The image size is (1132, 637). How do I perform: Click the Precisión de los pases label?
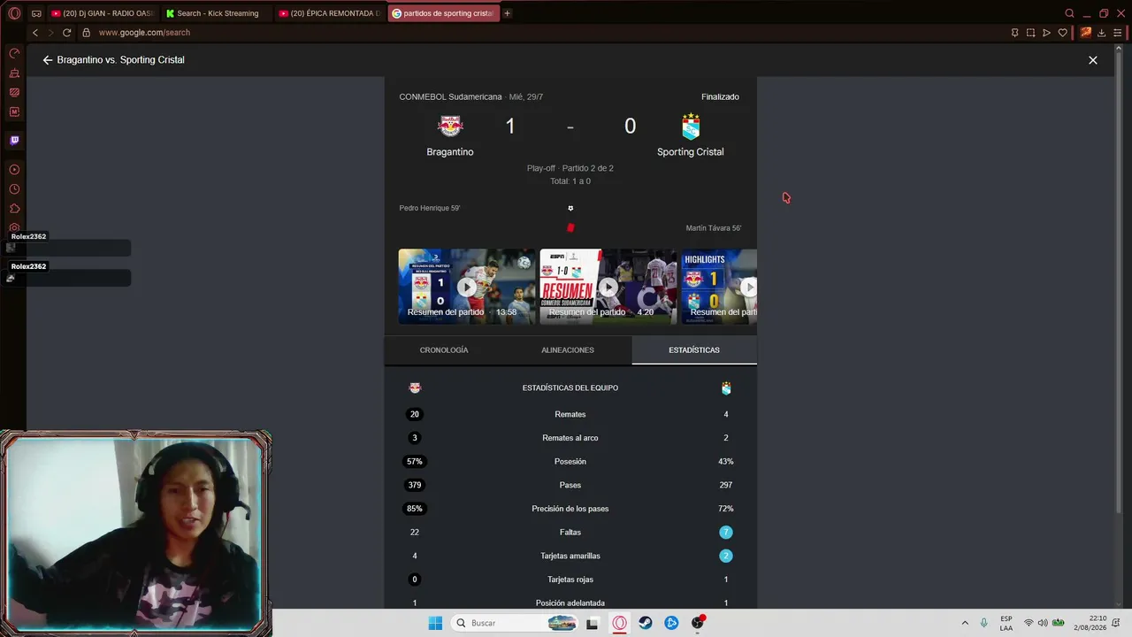(x=570, y=509)
